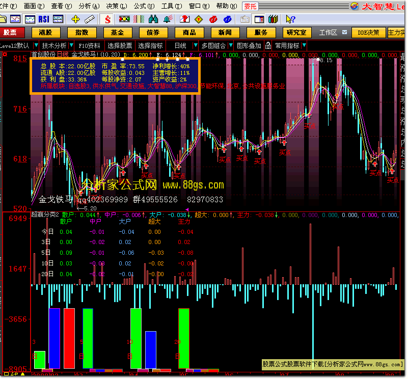Click the red gear icon at chart corner

click(x=5, y=55)
